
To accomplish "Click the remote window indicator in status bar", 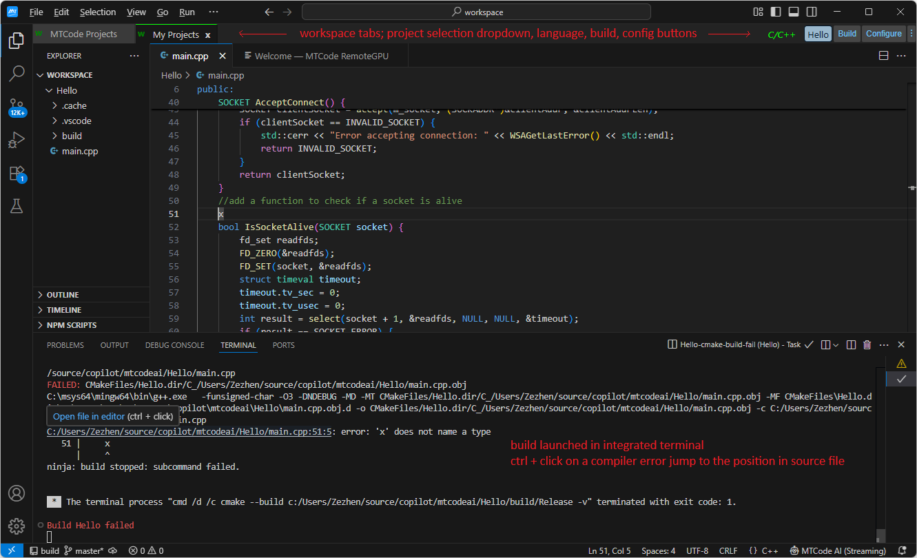I will tap(12, 550).
